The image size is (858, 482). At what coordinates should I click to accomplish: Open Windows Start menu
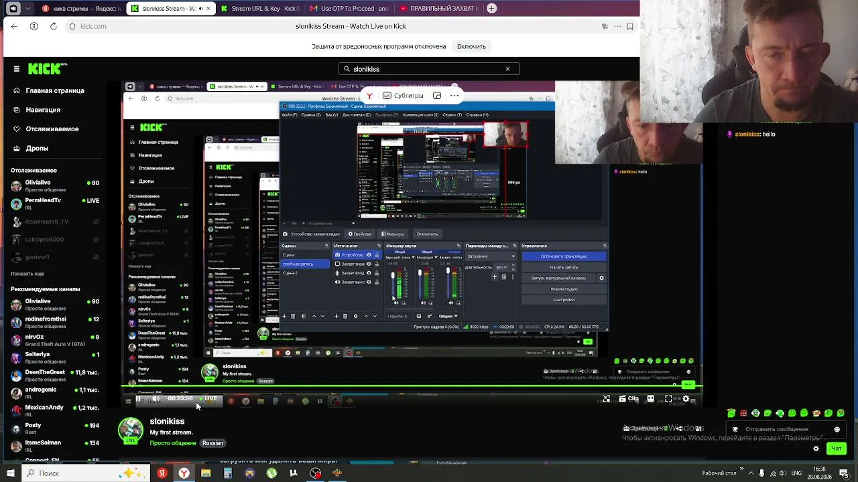coord(10,473)
